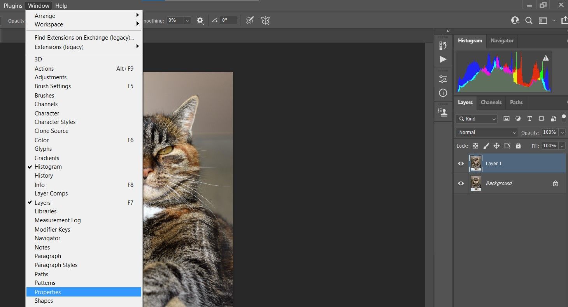Toggle visibility of the Background layer
The height and width of the screenshot is (307, 568).
[x=461, y=183]
